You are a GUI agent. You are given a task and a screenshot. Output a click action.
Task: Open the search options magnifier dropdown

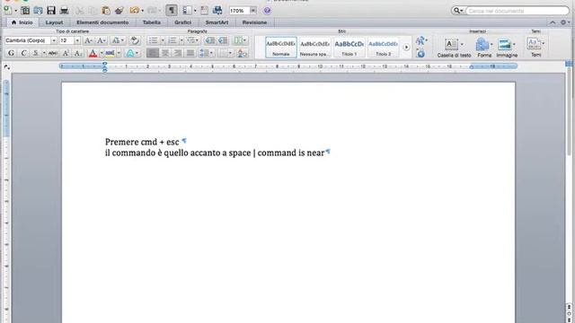coord(458,11)
